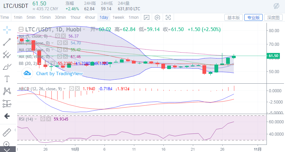Viewport: 285px width, 152px height.
Task: Switch to 4hour interval
Action: click(90, 17)
